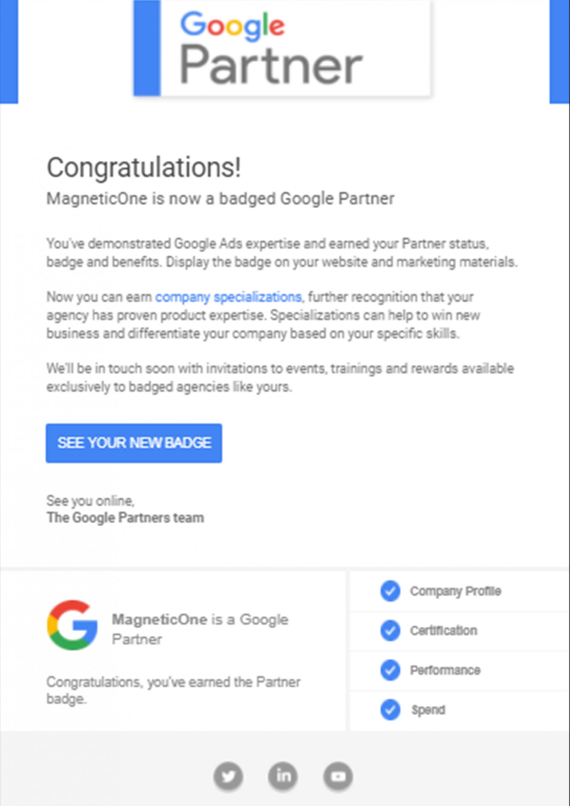Select the Certification requirement label
This screenshot has height=806, width=570.
(444, 631)
